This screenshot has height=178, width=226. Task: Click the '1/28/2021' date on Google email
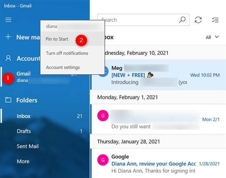[209, 164]
